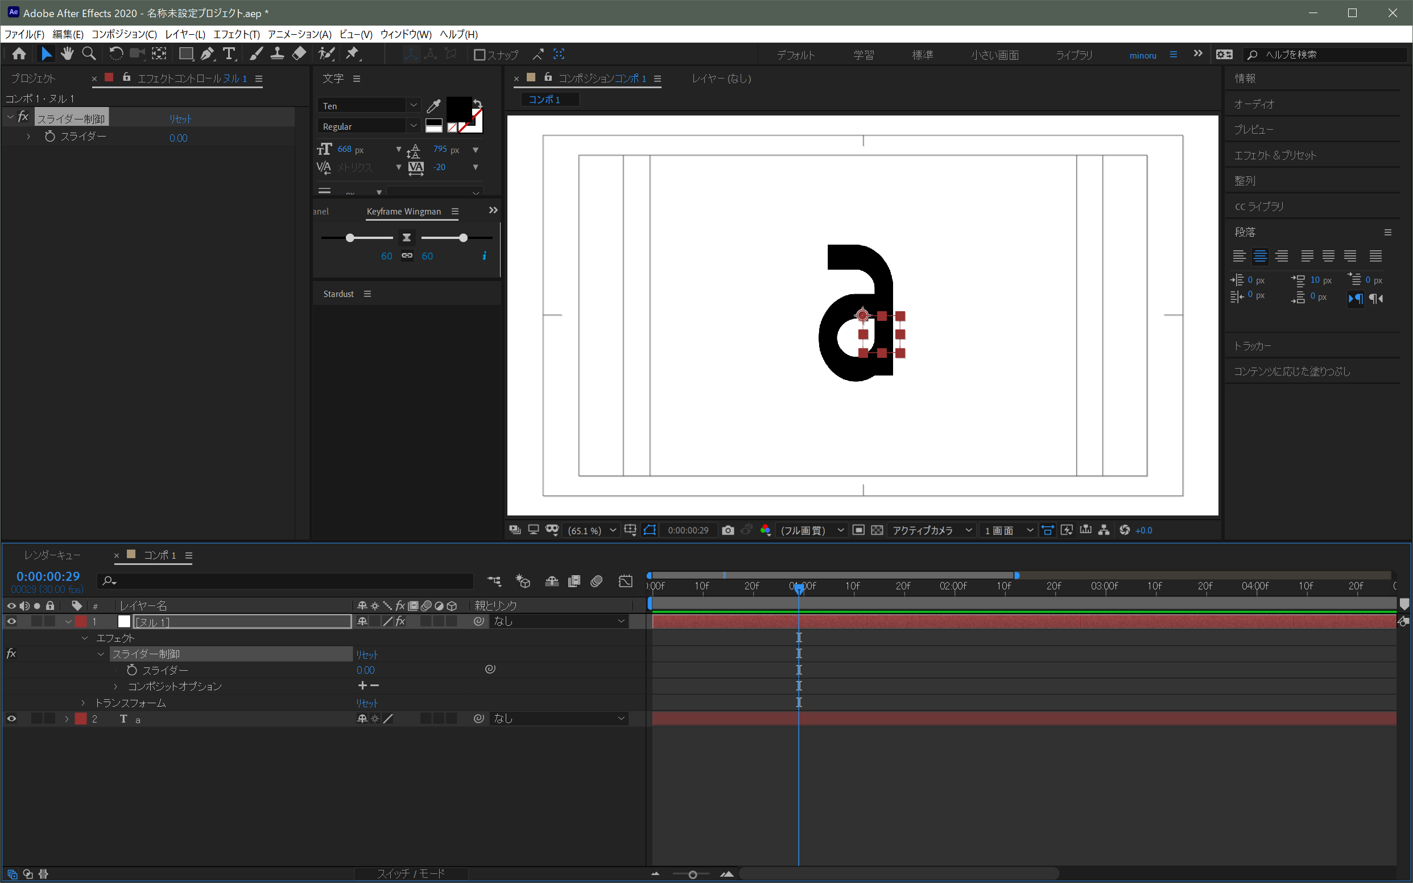Select the Type (T) tool
Image resolution: width=1413 pixels, height=883 pixels.
[x=229, y=54]
